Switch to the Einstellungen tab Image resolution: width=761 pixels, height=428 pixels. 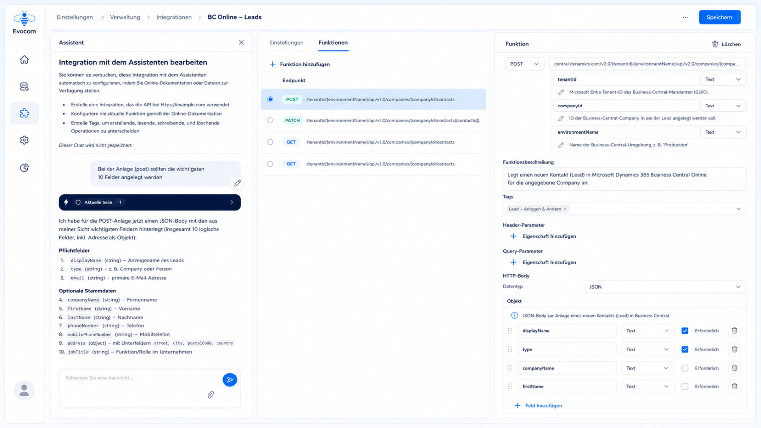pos(286,43)
